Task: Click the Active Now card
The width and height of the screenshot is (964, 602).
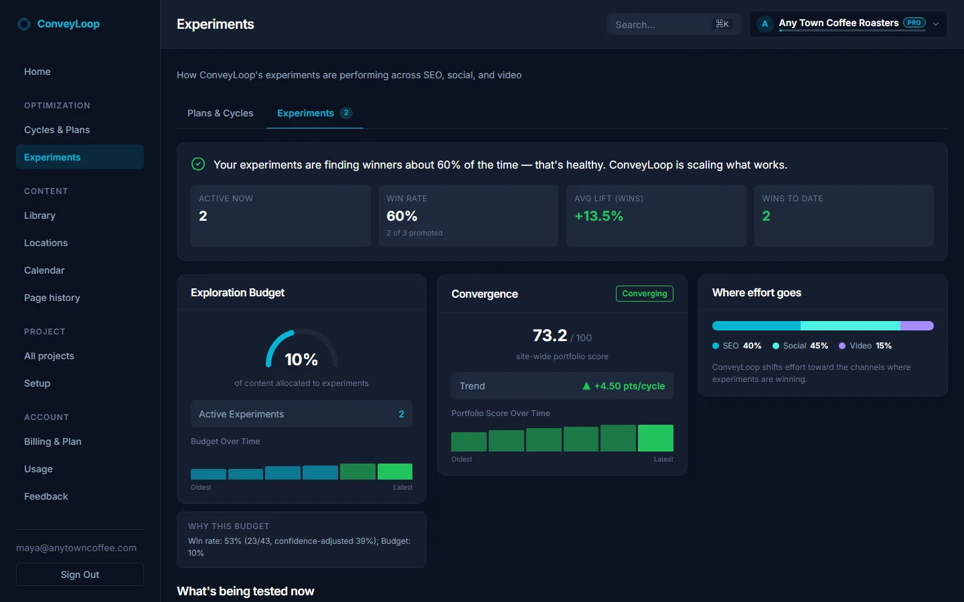Action: [280, 216]
